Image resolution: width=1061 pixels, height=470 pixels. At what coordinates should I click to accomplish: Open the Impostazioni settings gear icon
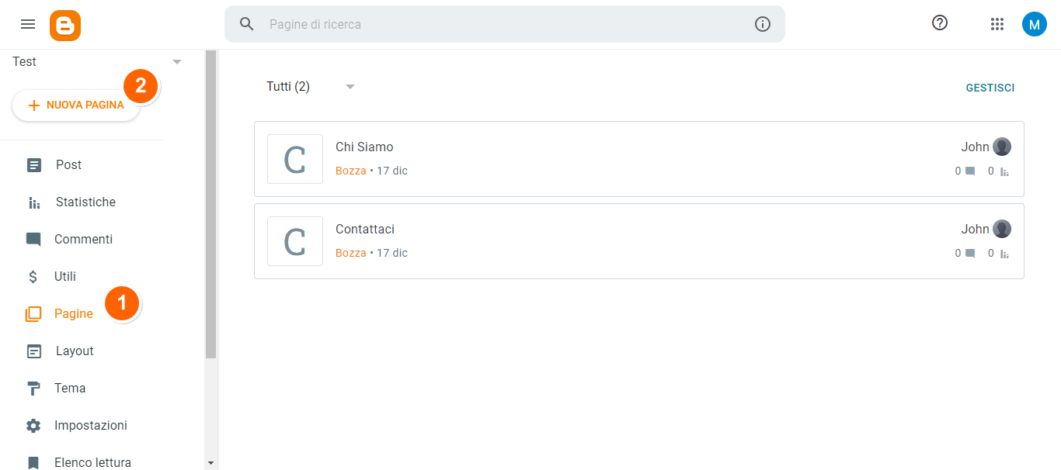point(34,425)
